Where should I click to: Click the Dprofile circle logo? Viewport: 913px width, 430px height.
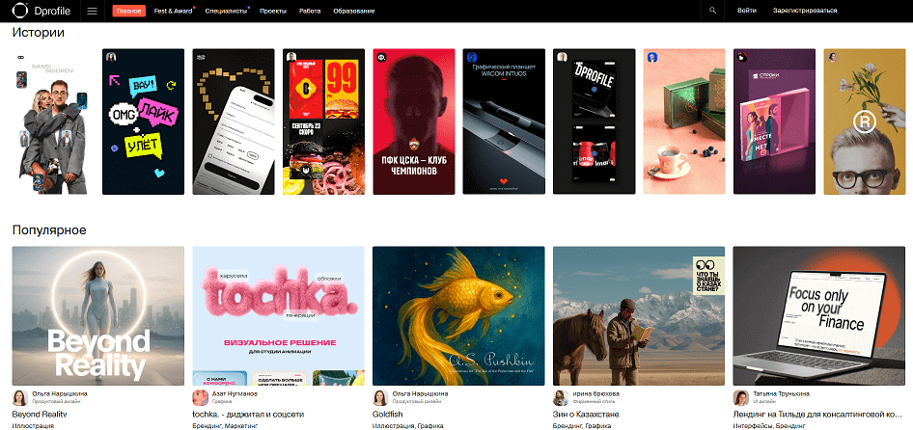20,11
